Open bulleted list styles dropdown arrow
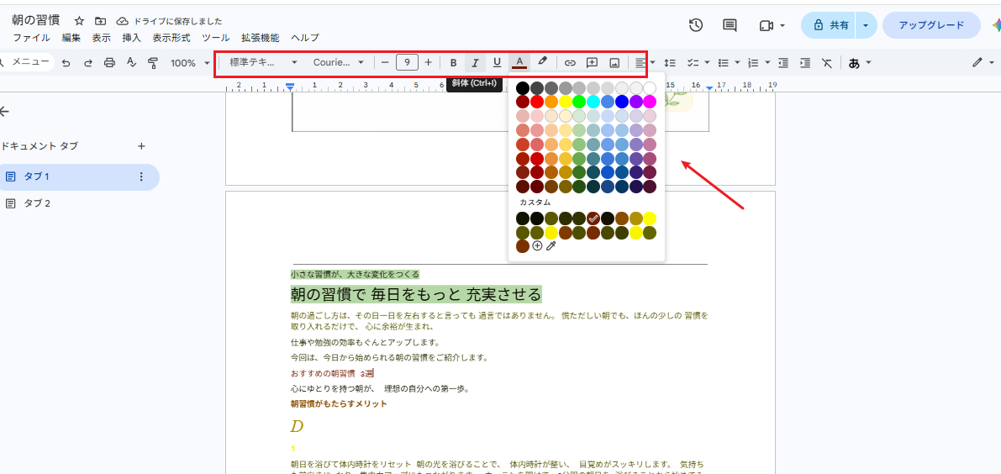 tap(737, 62)
